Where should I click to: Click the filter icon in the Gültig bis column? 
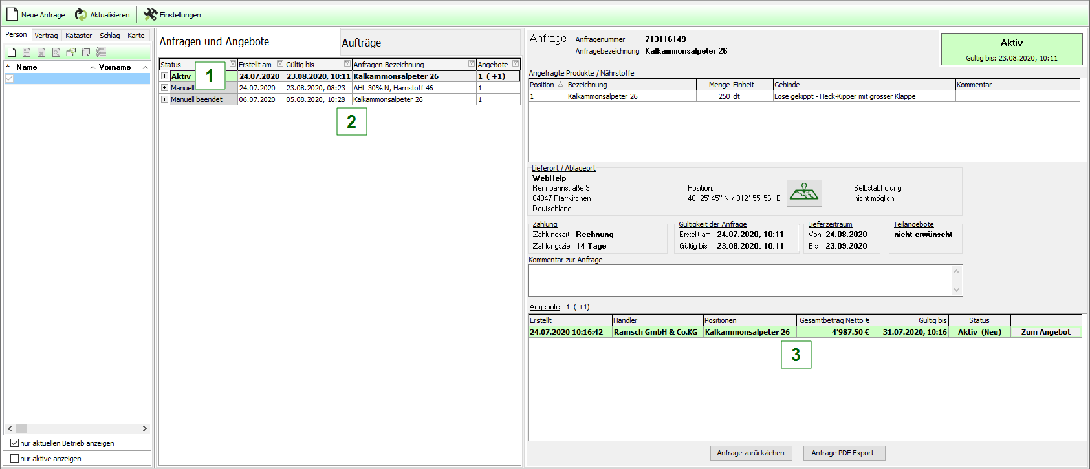coord(347,64)
